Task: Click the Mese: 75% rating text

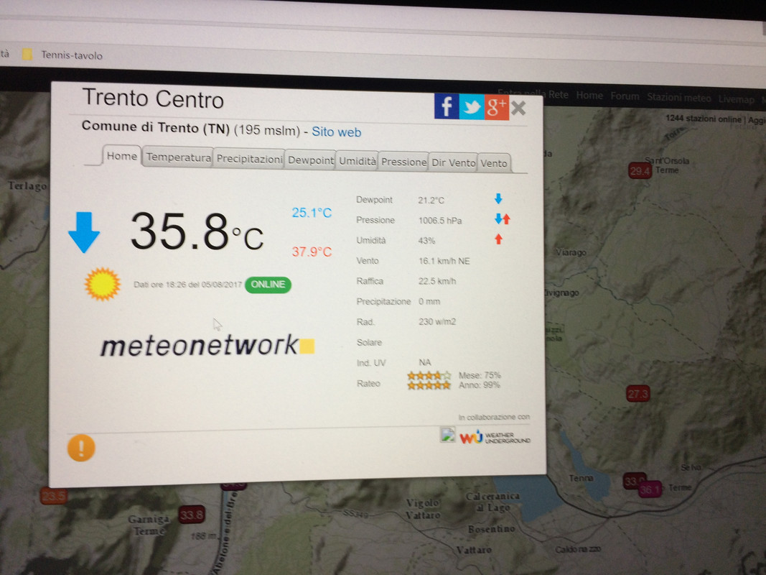Action: point(480,375)
